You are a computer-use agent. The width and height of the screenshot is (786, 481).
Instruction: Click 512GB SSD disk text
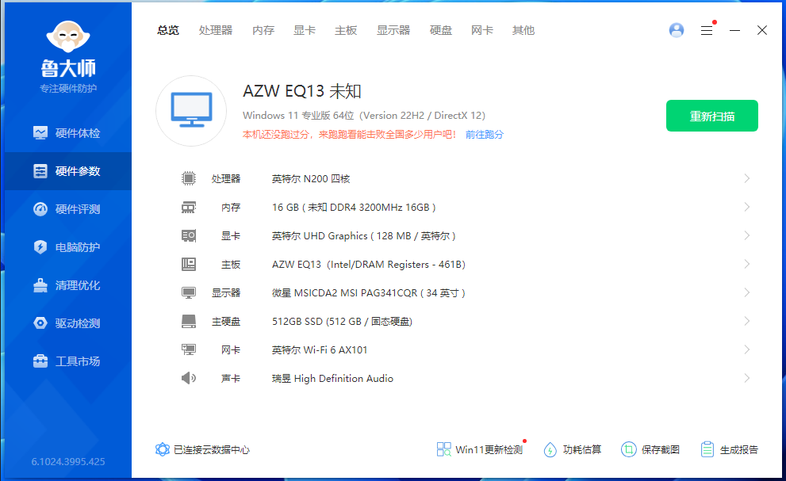click(342, 322)
